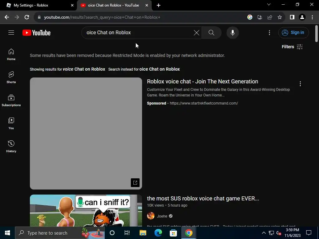Open Task View on taskbar

(127, 233)
